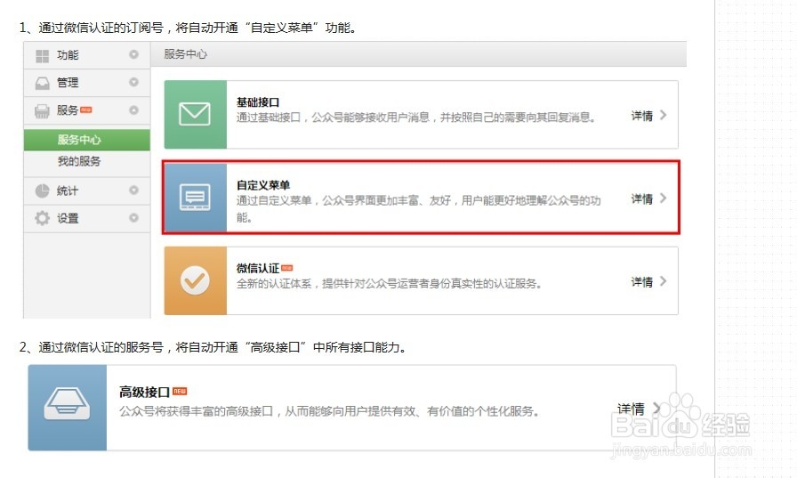Click the description text under 基础接口
Image resolution: width=797 pixels, height=478 pixels.
coord(415,117)
